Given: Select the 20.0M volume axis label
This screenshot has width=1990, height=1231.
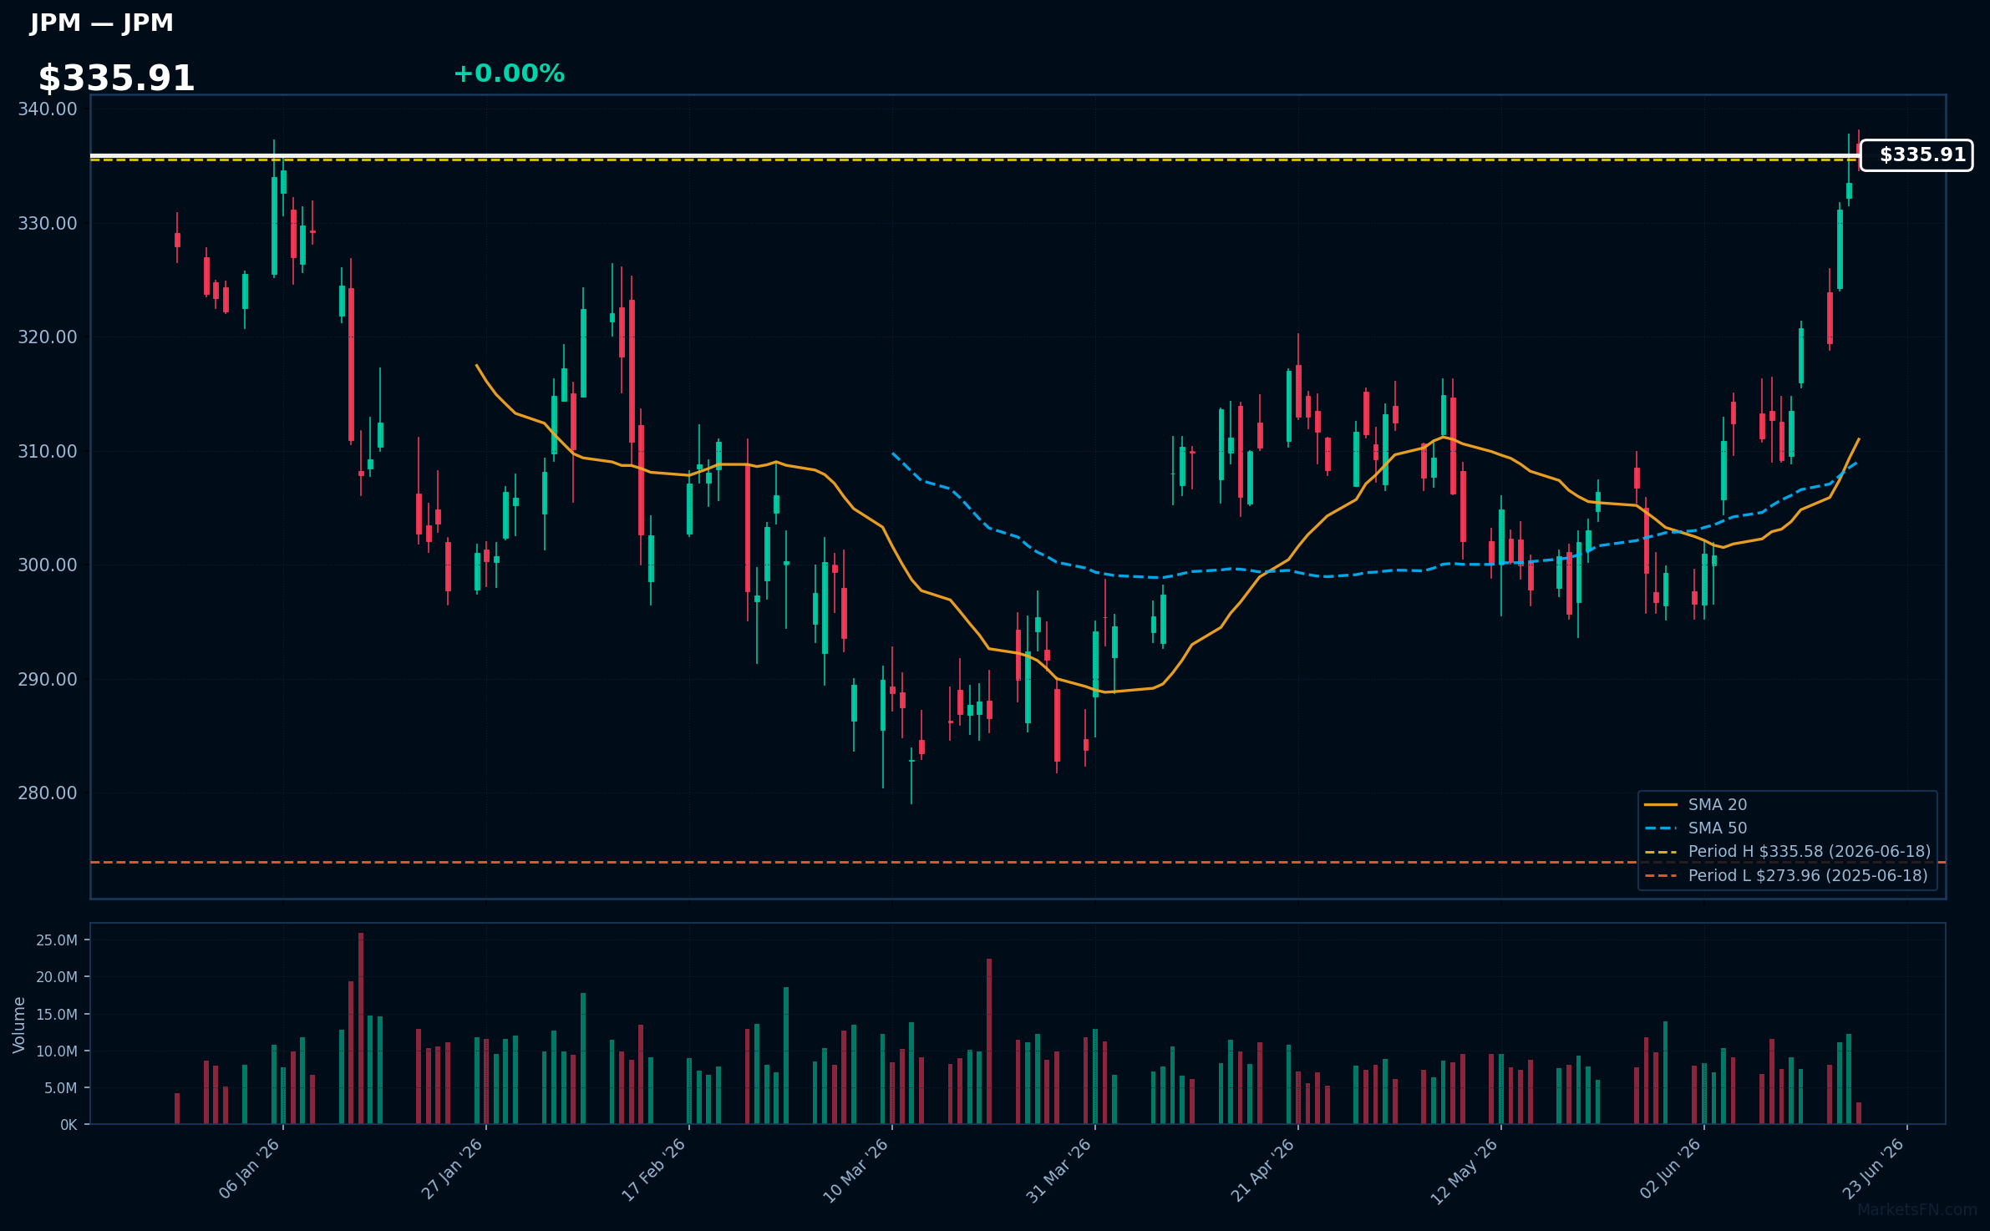Looking at the screenshot, I should click(x=57, y=977).
